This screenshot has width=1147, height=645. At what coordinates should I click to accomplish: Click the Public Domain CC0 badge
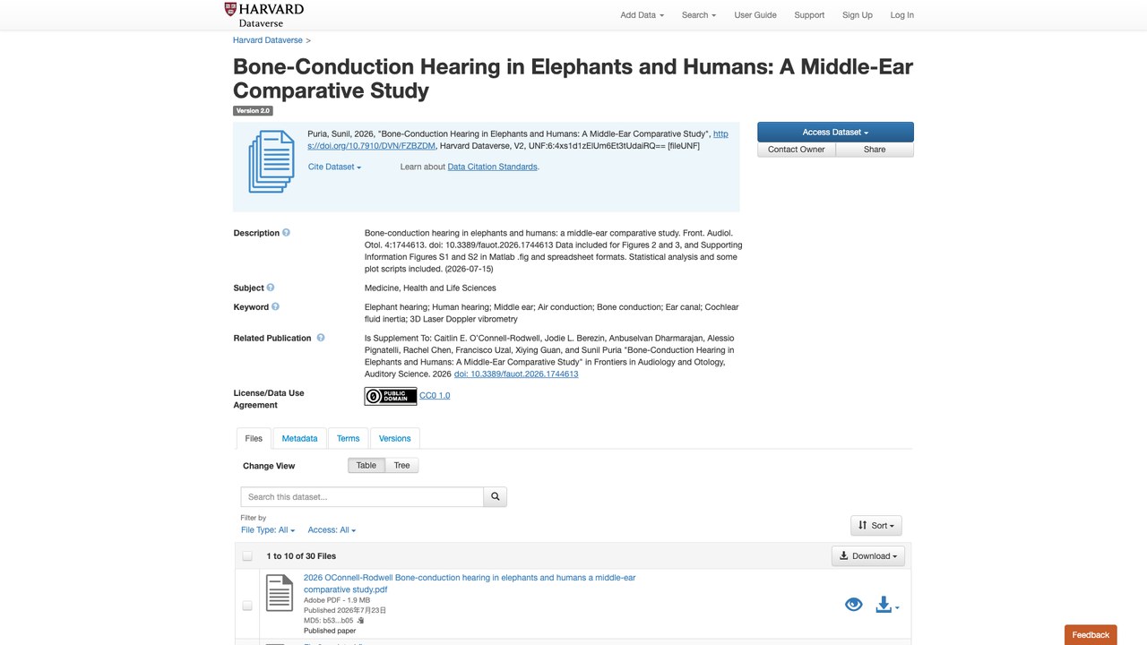pyautogui.click(x=391, y=396)
